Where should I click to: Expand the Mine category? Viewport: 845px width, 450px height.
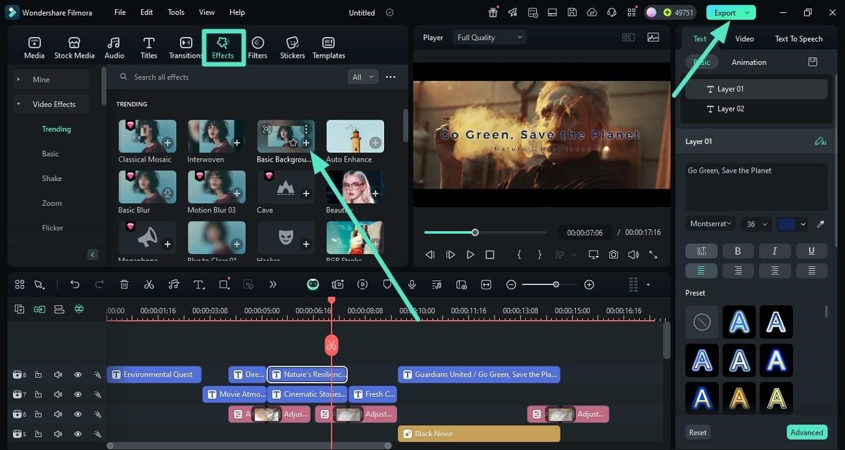click(x=51, y=79)
